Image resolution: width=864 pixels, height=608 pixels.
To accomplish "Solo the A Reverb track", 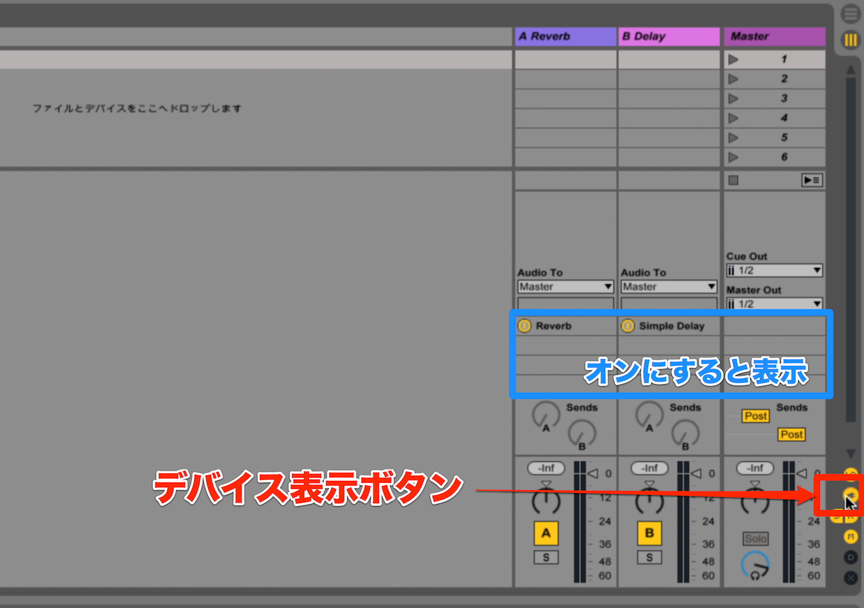I will 546,558.
